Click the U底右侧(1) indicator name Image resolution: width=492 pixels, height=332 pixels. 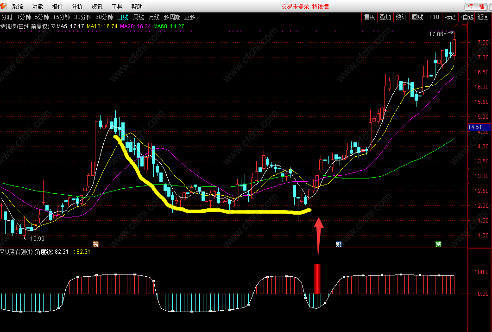pos(19,252)
